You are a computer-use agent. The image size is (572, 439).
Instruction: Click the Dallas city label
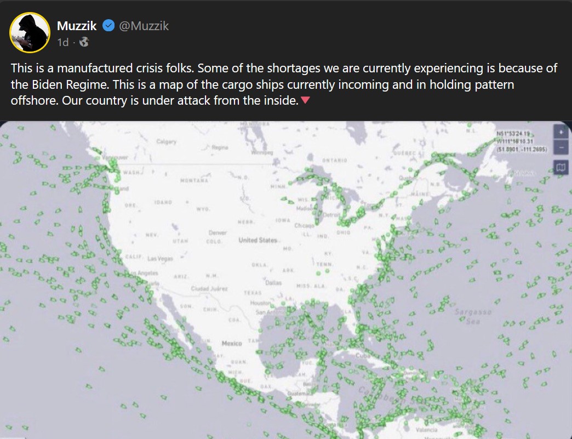point(273,283)
